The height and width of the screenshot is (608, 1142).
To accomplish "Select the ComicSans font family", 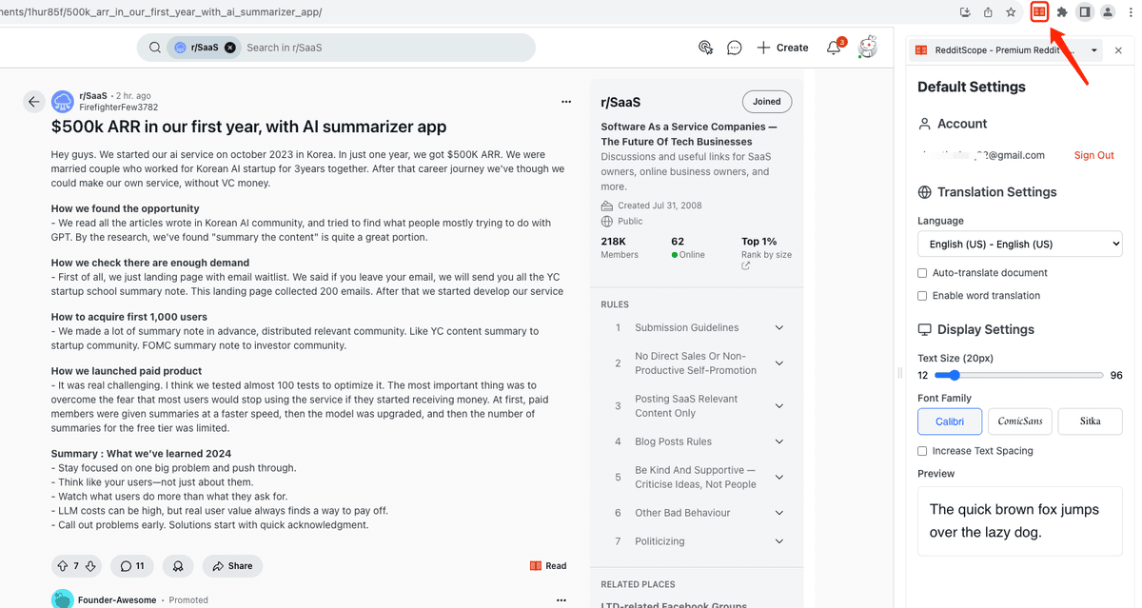I will click(x=1019, y=422).
